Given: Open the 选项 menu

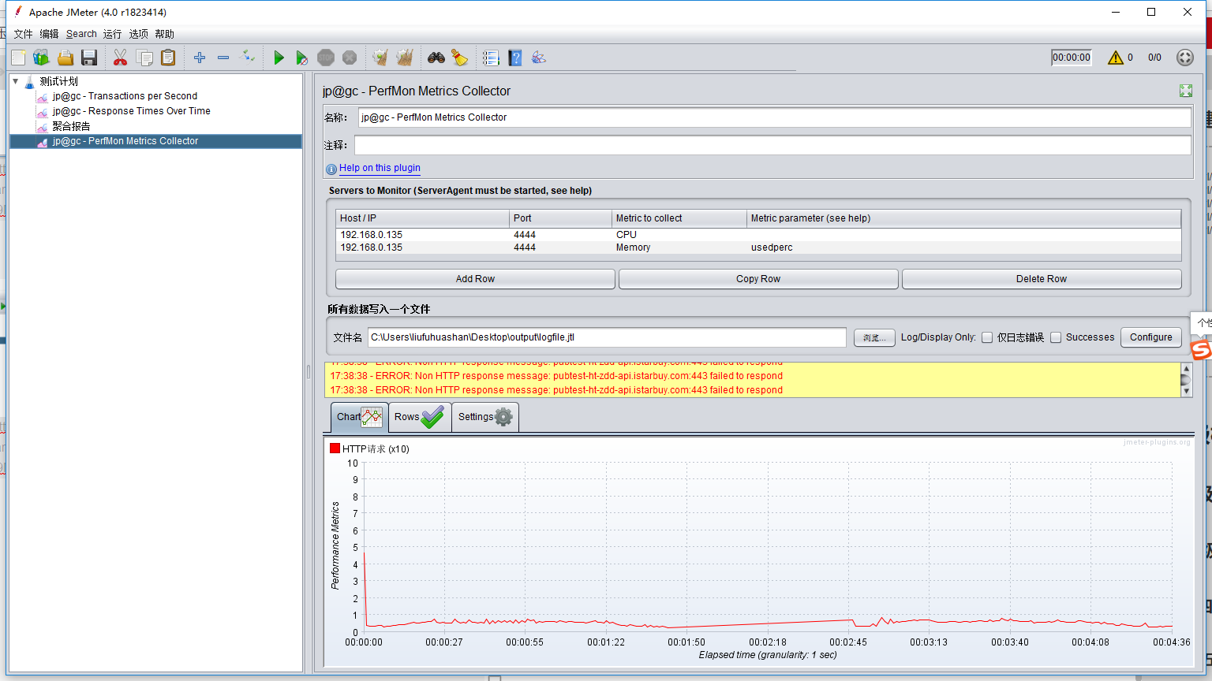Looking at the screenshot, I should pos(139,34).
